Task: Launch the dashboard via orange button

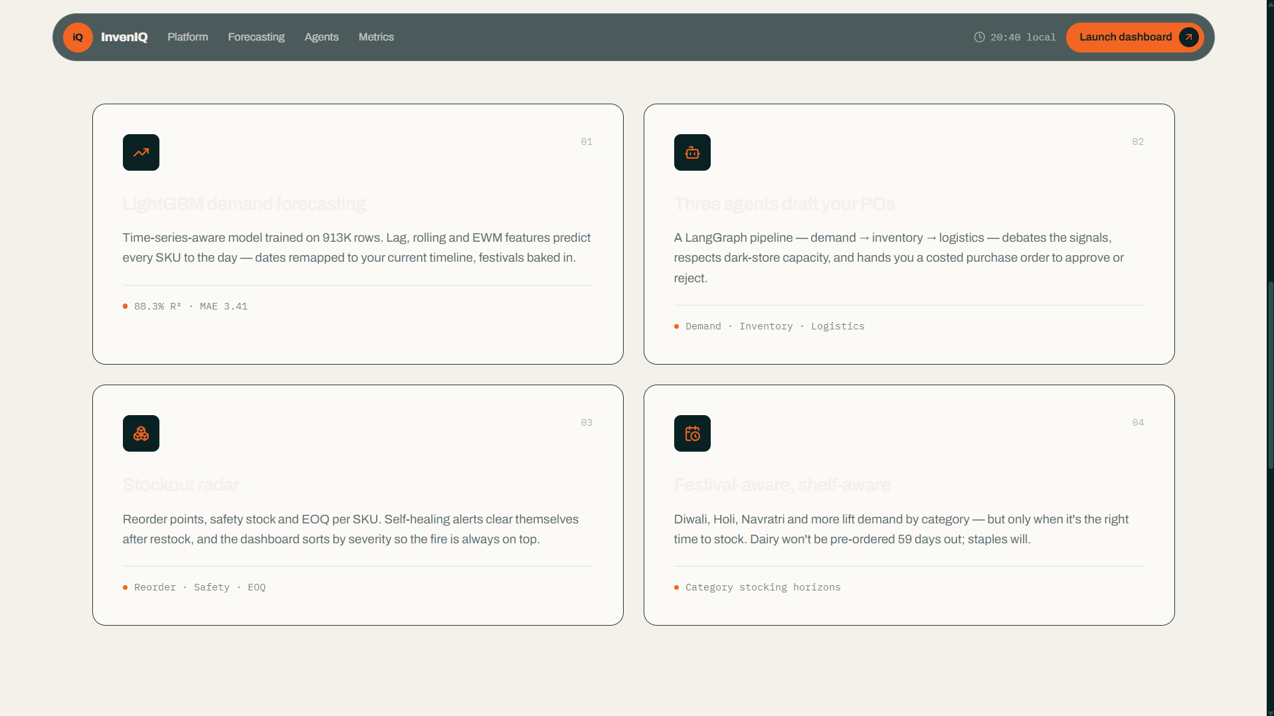Action: tap(1135, 37)
